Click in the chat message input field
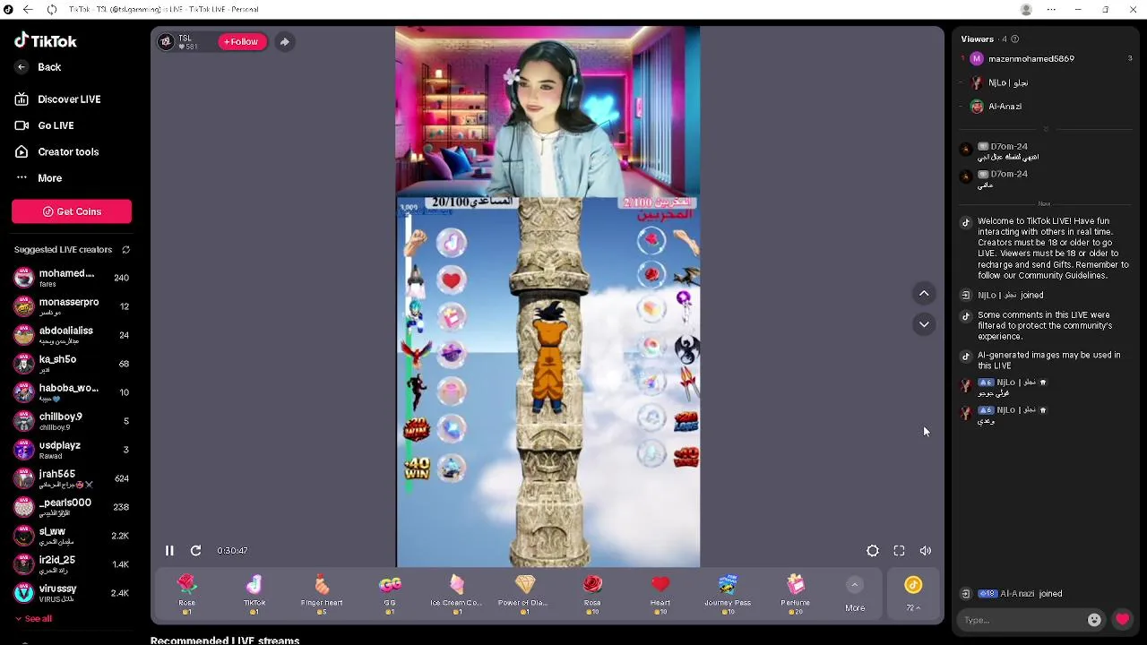 click(x=1022, y=620)
